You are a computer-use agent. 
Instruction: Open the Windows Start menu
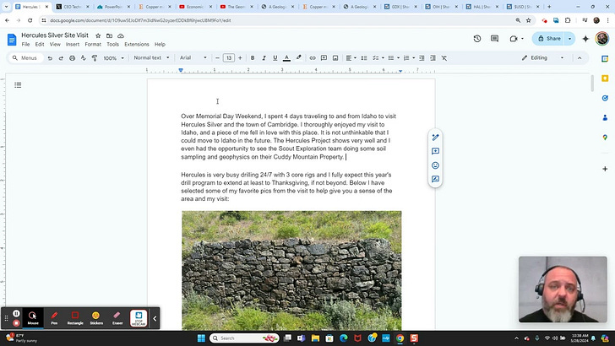(x=201, y=338)
